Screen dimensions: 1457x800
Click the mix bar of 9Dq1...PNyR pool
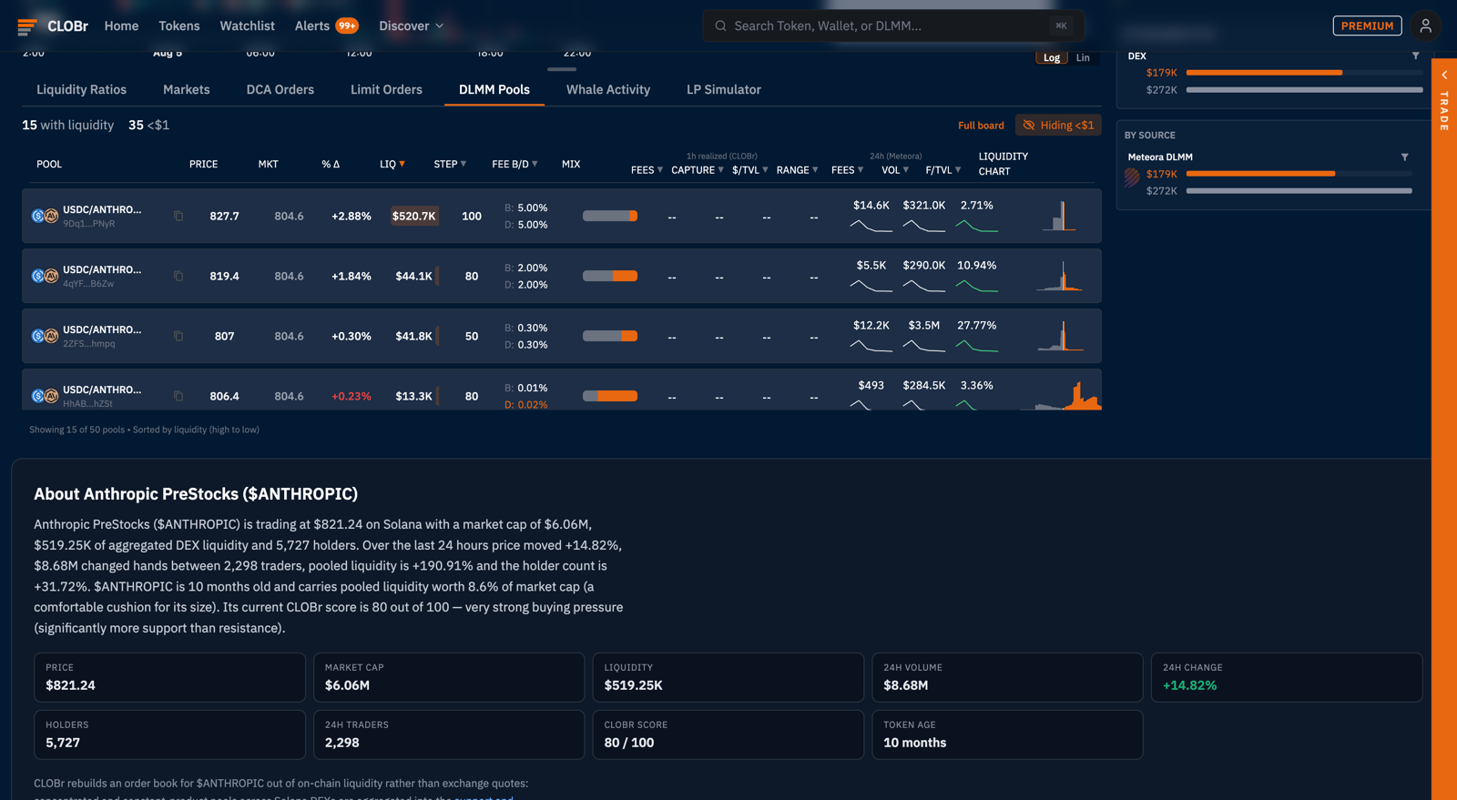point(610,216)
